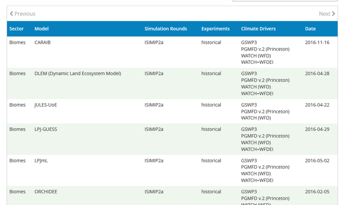Click PGMFD v.2 (Princeton) in LPJ-GUESS row
Image resolution: width=345 pixels, height=205 pixels.
tap(265, 136)
